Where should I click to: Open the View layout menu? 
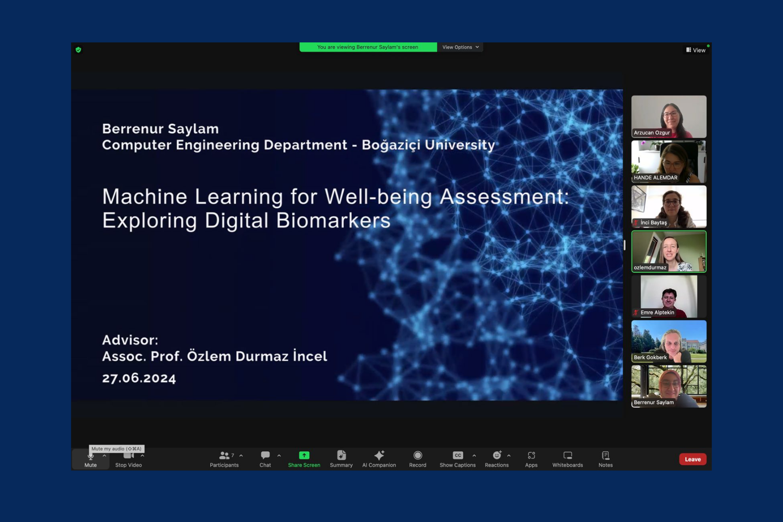(696, 50)
